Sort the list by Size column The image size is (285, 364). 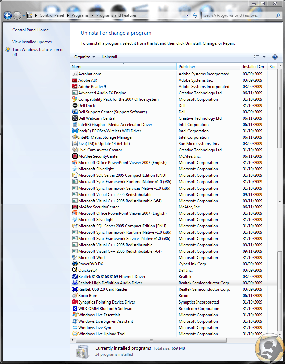pyautogui.click(x=272, y=67)
